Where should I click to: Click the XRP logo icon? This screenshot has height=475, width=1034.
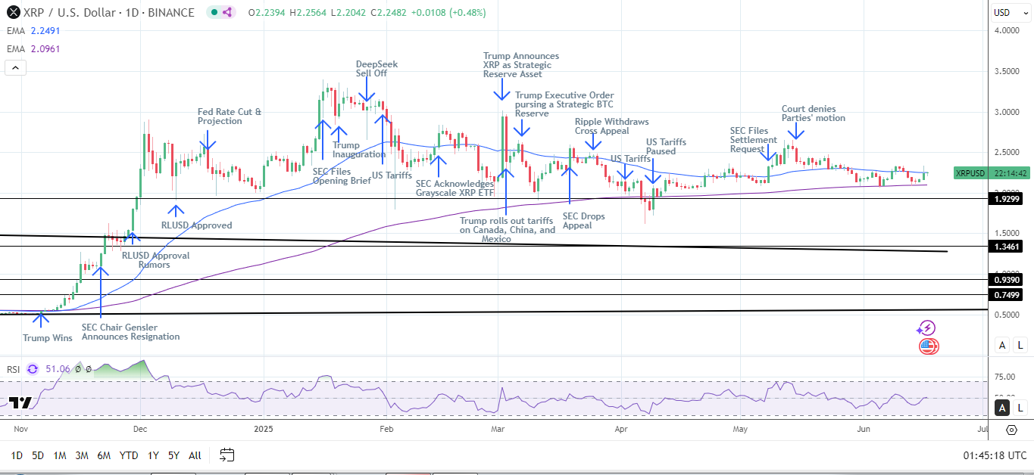[11, 12]
